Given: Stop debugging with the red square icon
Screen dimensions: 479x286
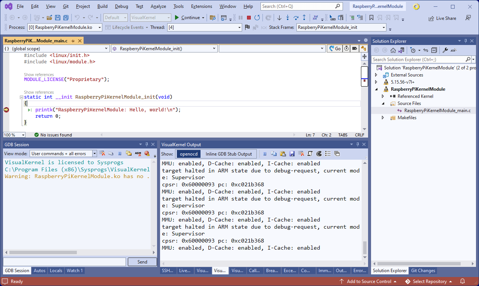Looking at the screenshot, I should [x=248, y=18].
